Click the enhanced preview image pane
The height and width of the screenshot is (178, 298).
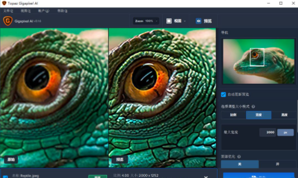(162, 98)
